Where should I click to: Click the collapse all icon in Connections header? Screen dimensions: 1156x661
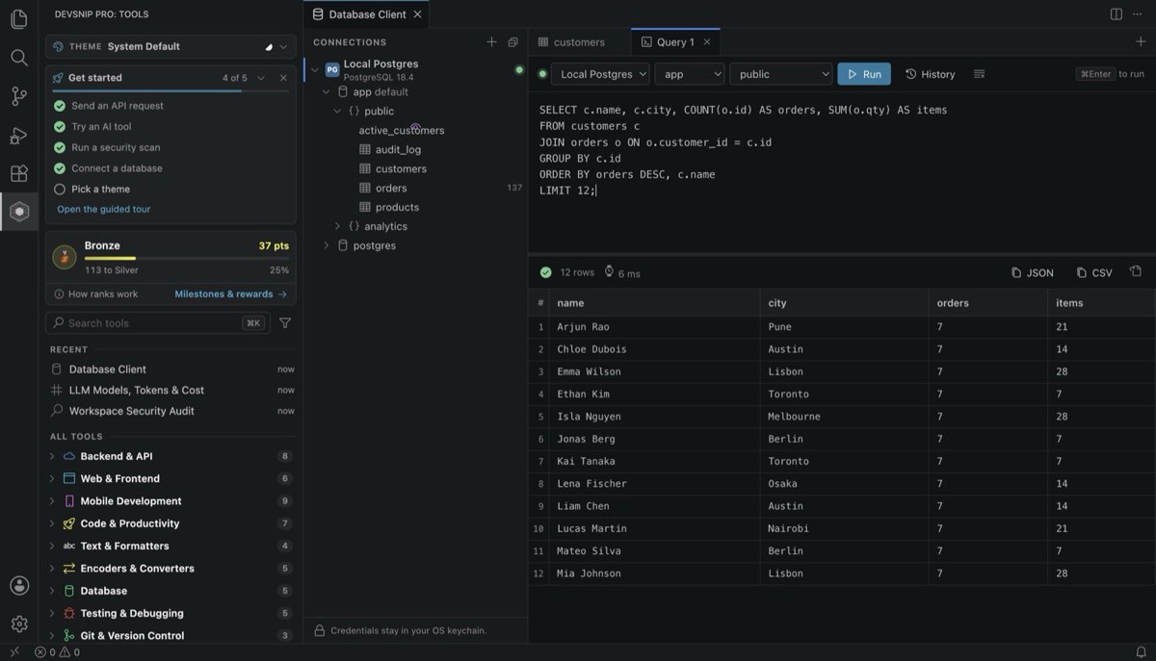(512, 42)
